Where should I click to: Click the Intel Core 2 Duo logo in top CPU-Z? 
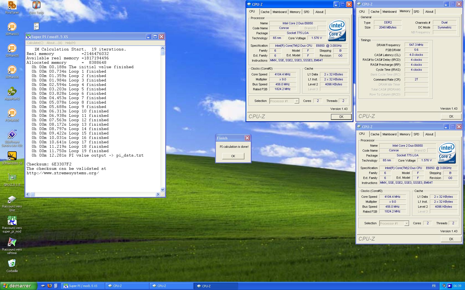coord(337,31)
